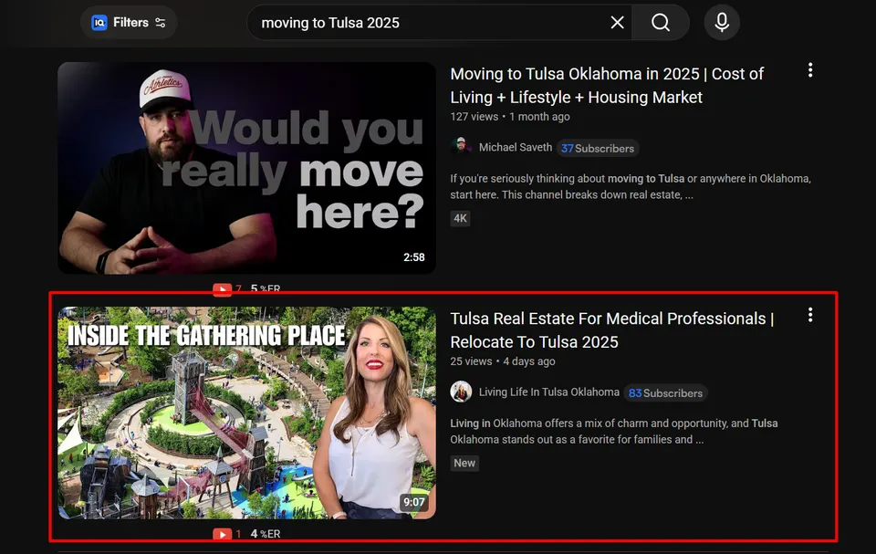The width and height of the screenshot is (876, 554).
Task: Open more options for Tulsa Real Estate video
Action: pyautogui.click(x=810, y=315)
